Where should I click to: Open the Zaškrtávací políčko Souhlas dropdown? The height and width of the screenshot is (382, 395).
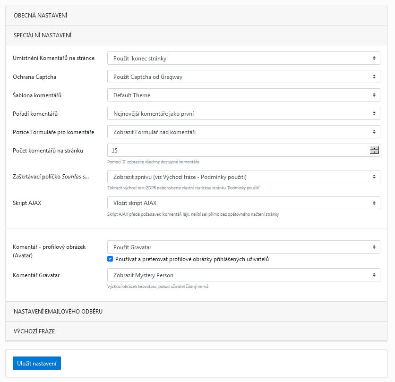point(243,177)
